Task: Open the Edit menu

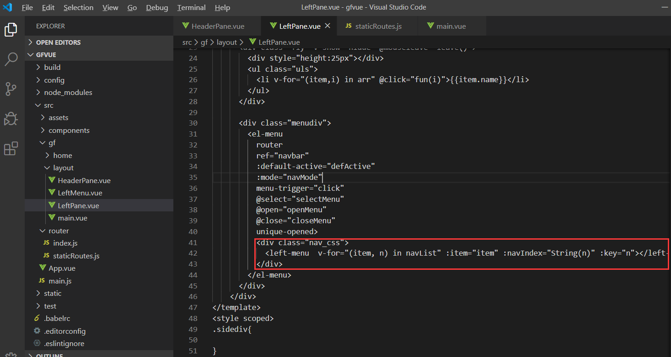Action: pos(48,8)
